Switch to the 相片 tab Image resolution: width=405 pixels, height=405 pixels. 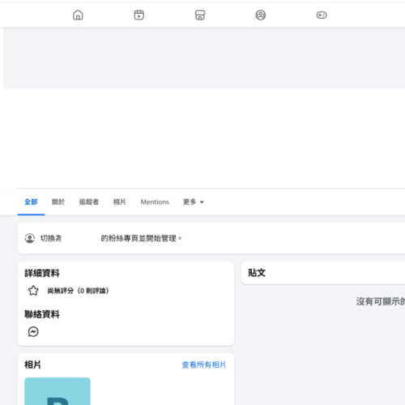(x=119, y=202)
